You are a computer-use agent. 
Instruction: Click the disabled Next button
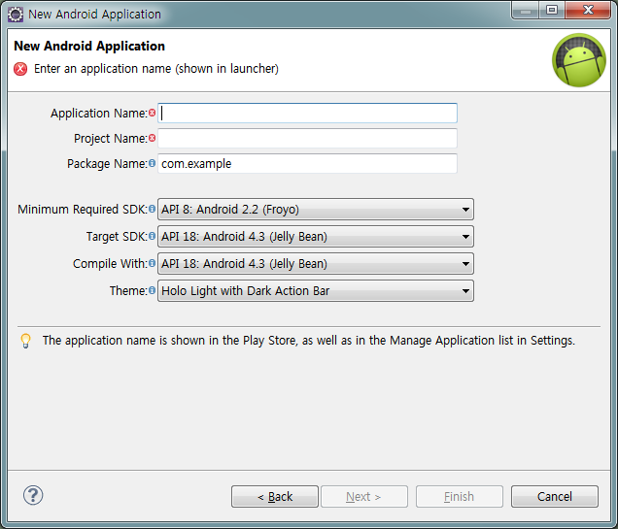[364, 496]
